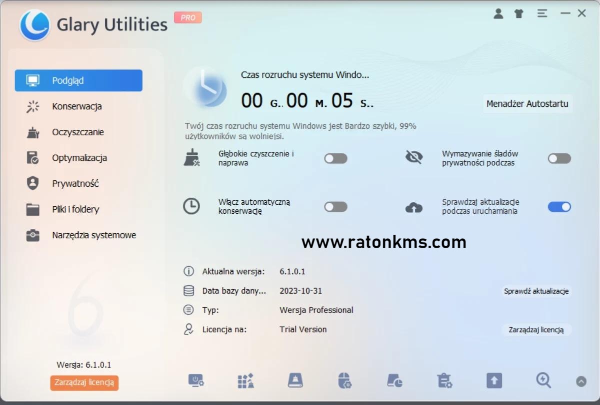Open the Oczyszczanie section

pyautogui.click(x=78, y=132)
